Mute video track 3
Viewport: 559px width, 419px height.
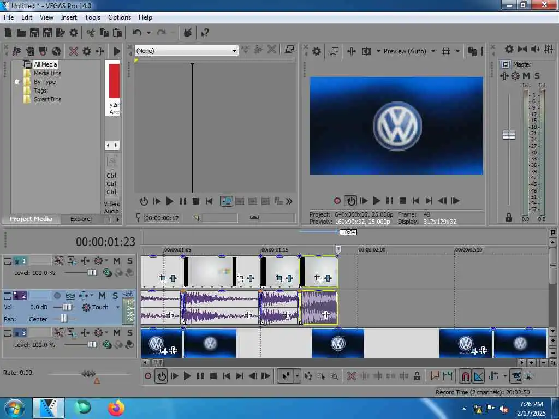pos(117,333)
